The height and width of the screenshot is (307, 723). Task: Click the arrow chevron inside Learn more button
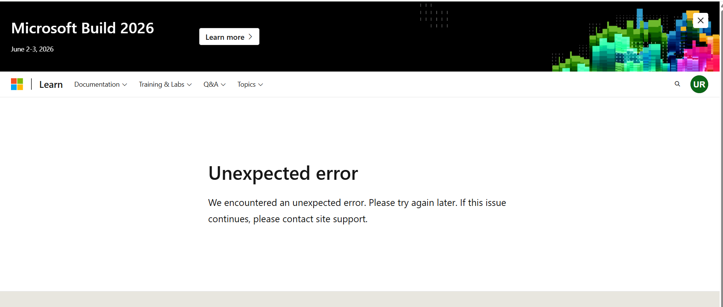pos(250,37)
